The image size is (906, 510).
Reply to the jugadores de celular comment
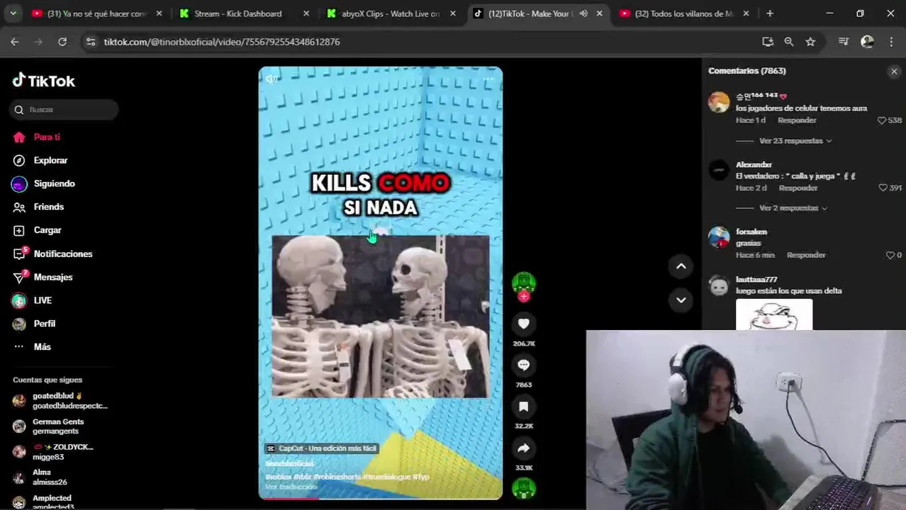coord(797,120)
